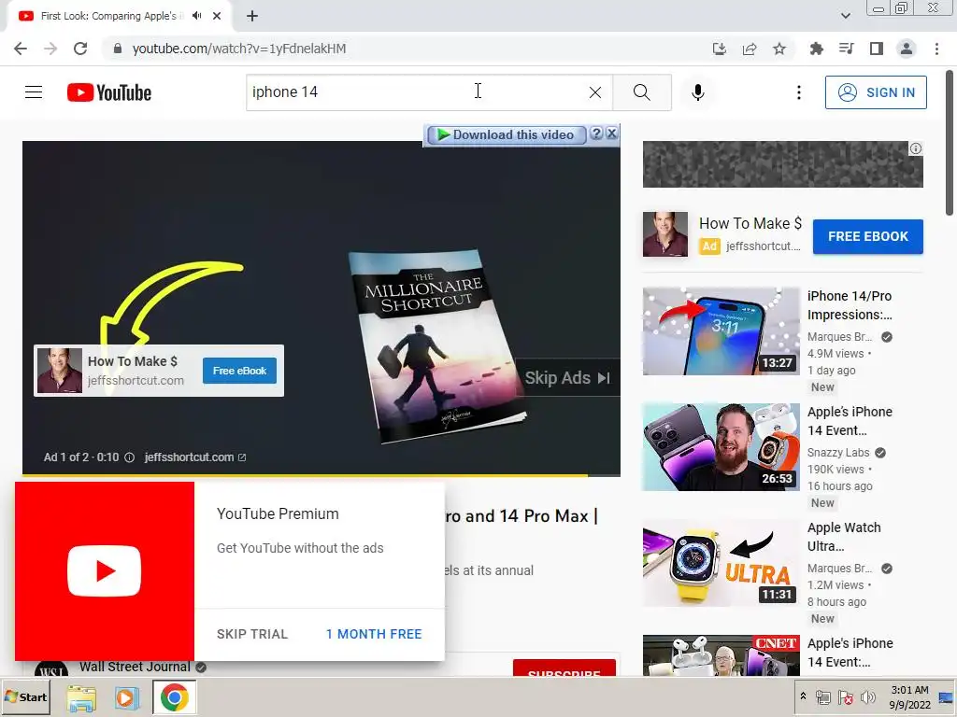Viewport: 957px width, 717px height.
Task: Click the SIGN IN button
Action: click(x=876, y=92)
